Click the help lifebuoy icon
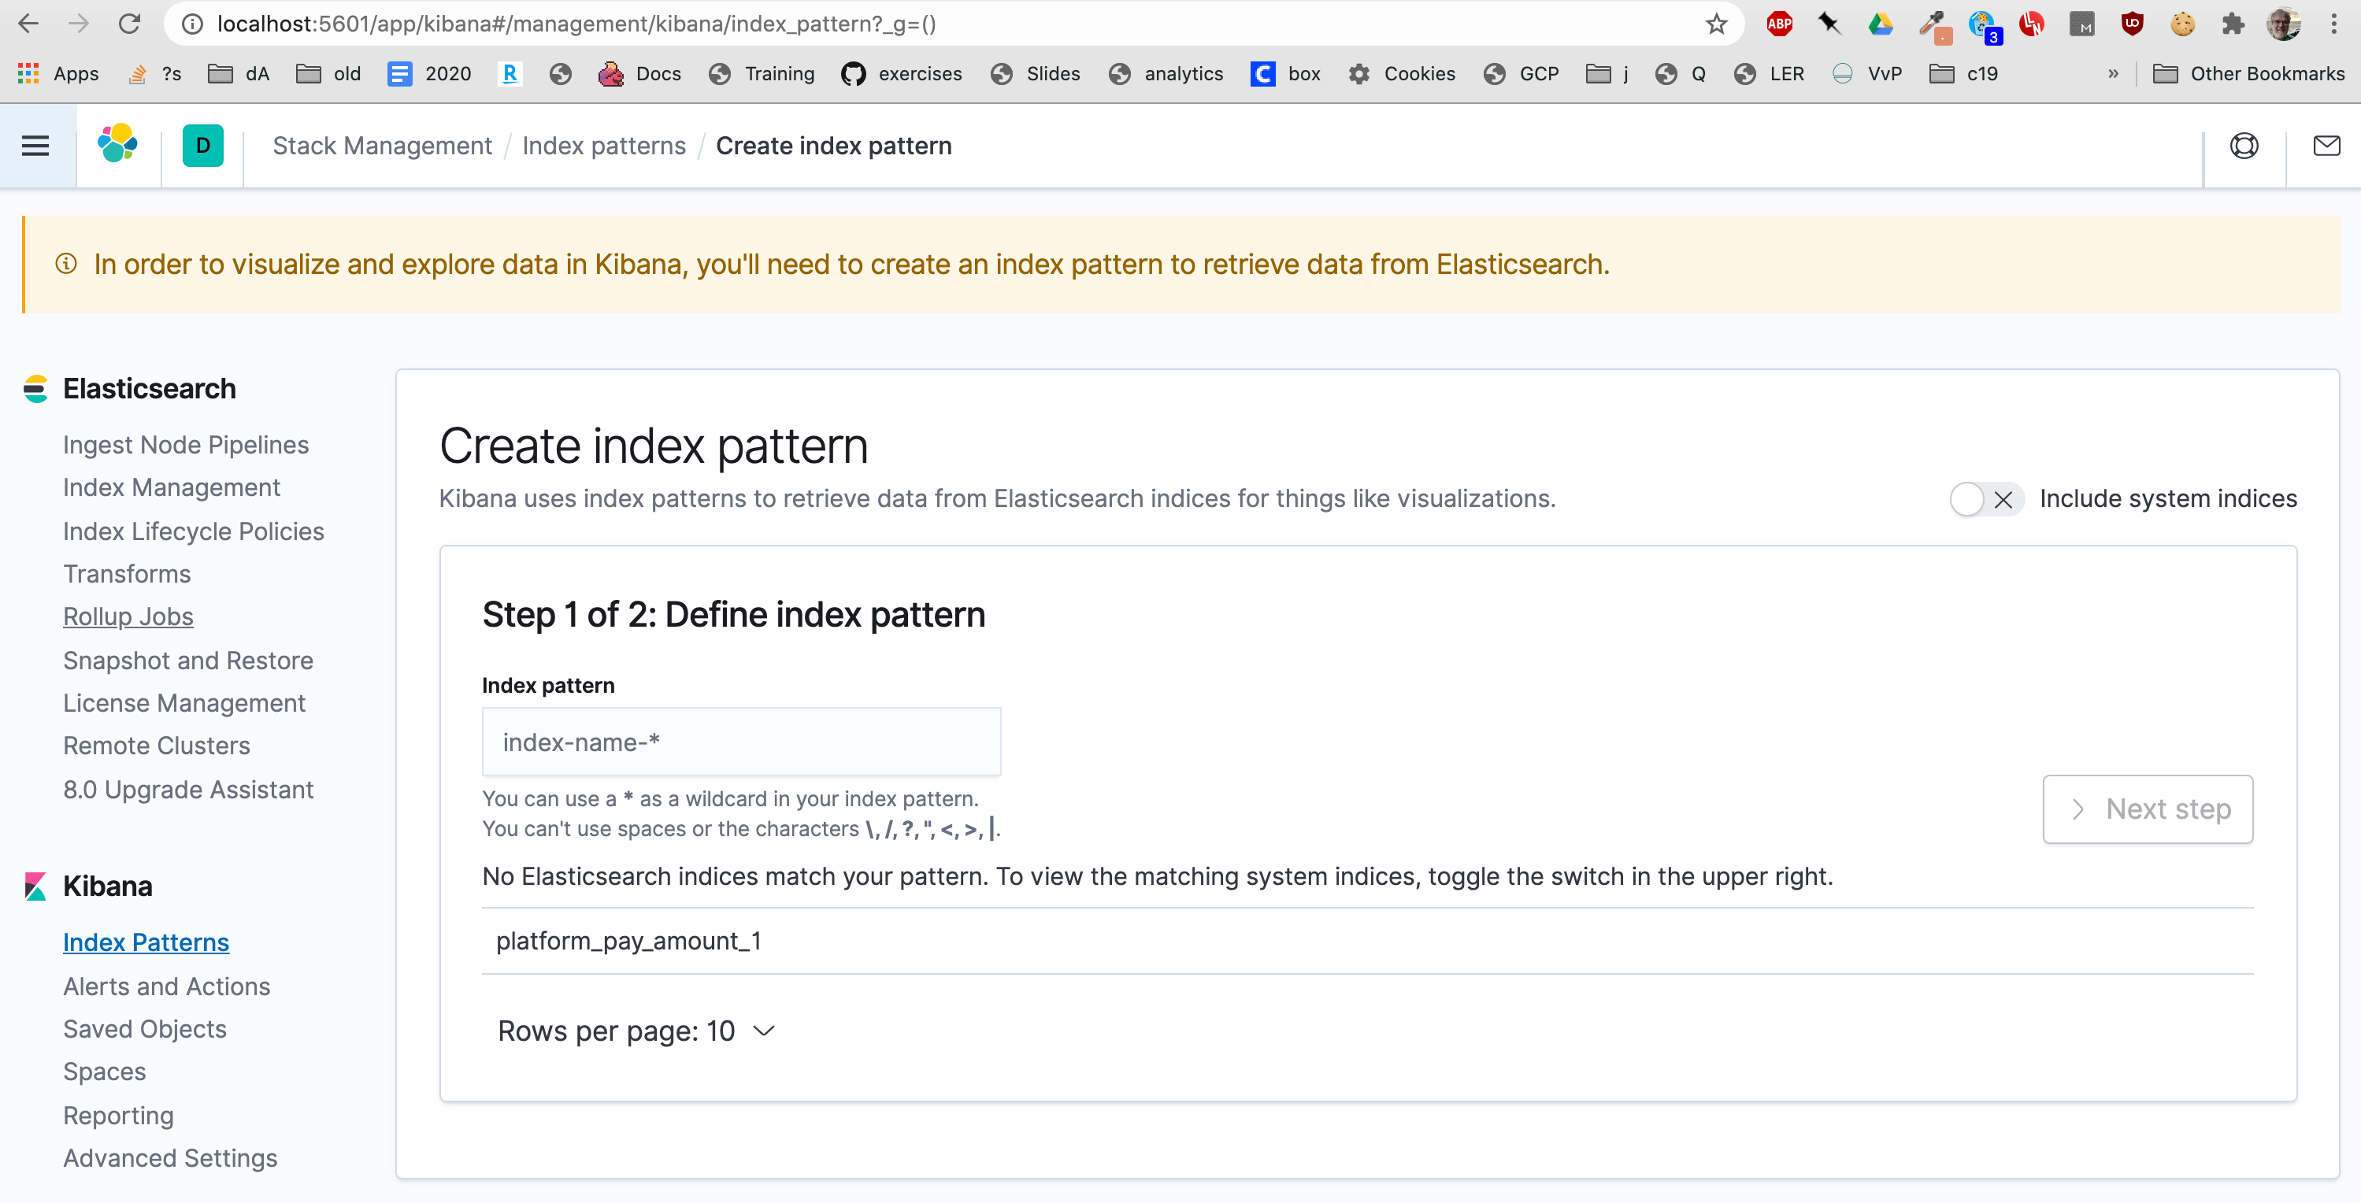This screenshot has width=2361, height=1203. pos(2243,146)
